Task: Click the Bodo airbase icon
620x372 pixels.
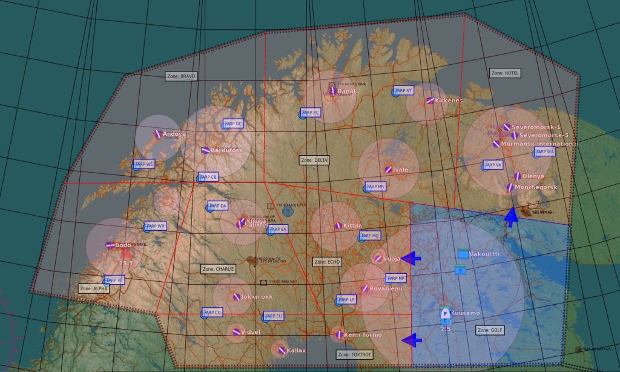Action: coord(110,245)
